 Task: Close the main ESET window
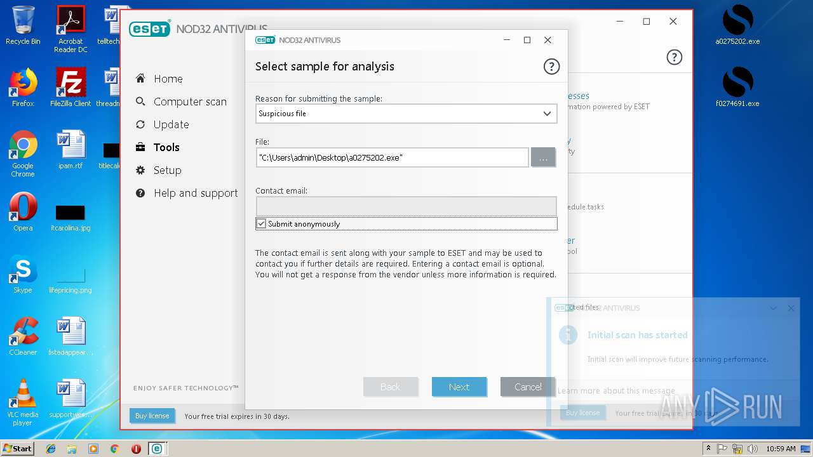click(x=673, y=22)
